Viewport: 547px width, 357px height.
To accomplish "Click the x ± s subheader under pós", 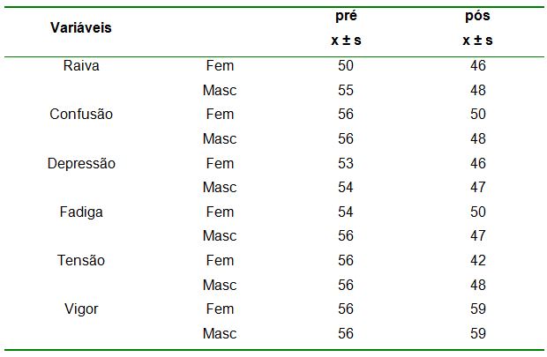I will coord(478,41).
